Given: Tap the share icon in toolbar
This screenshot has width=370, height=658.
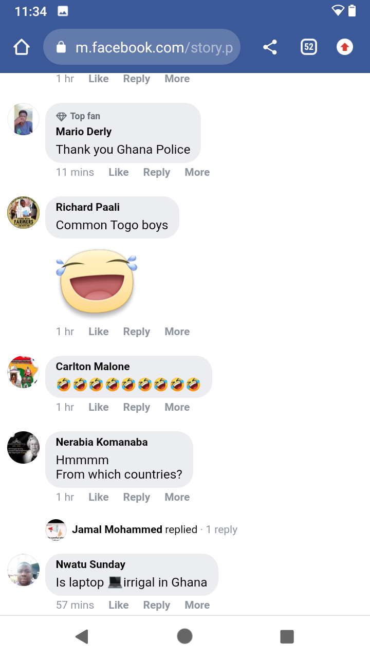Looking at the screenshot, I should (x=270, y=47).
